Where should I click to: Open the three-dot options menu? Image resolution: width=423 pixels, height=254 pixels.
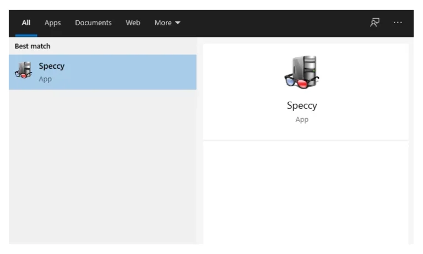(398, 23)
